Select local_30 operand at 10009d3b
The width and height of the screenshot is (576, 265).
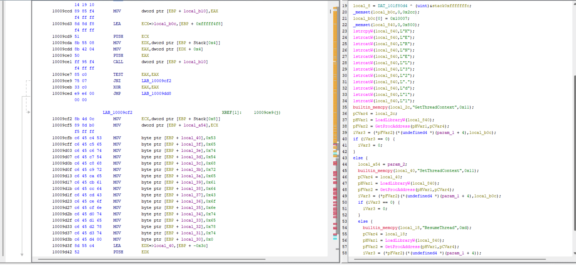pos(191,239)
